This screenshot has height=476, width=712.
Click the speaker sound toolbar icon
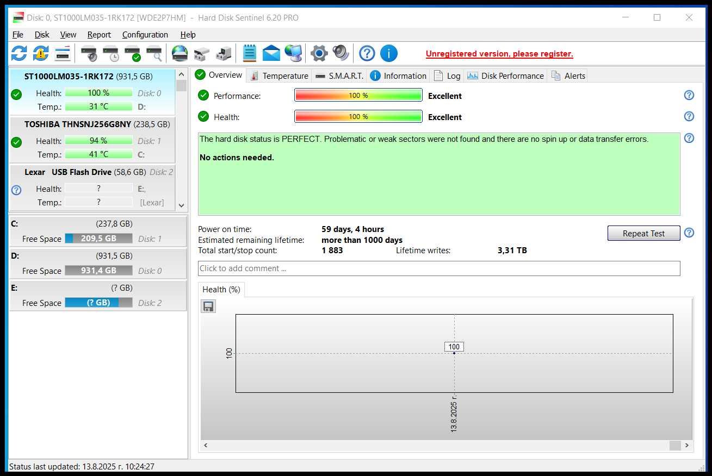(x=340, y=53)
